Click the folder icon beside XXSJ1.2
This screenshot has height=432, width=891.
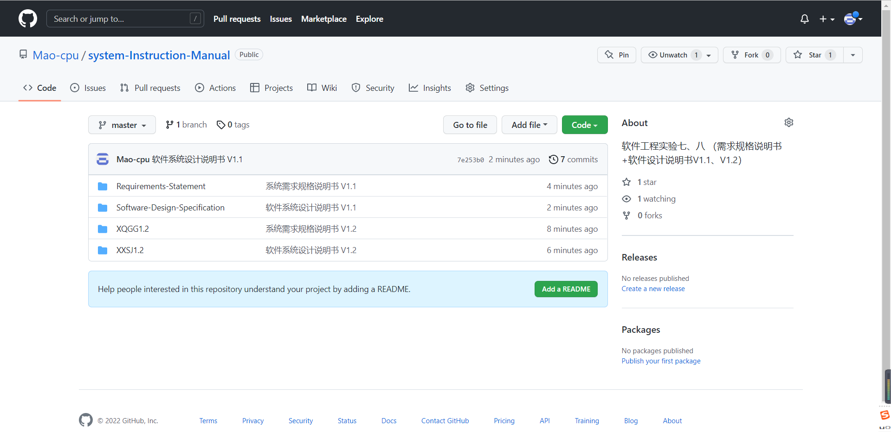[x=103, y=250]
